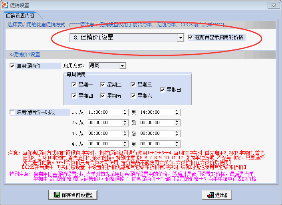Uncheck 星期日 in weekly usage
282x205 pixels.
click(x=162, y=90)
